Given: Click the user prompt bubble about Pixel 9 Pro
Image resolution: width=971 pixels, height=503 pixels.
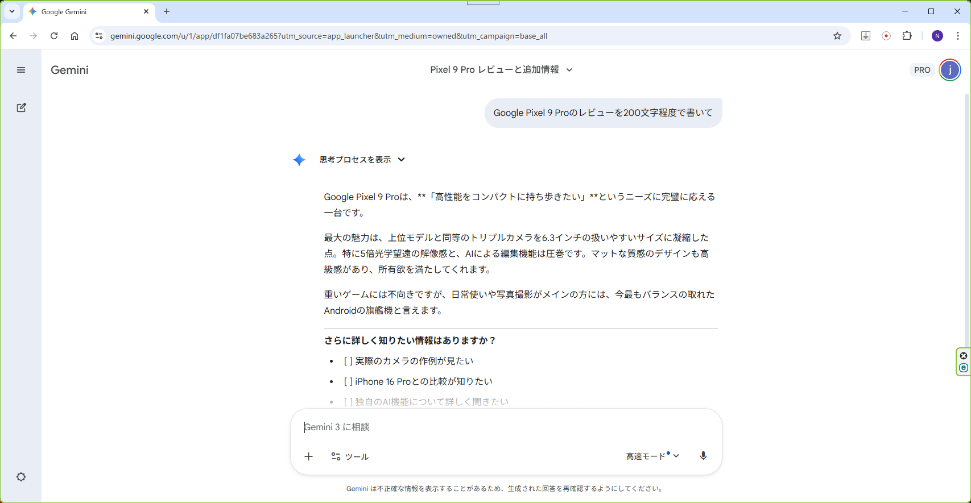Looking at the screenshot, I should (603, 113).
